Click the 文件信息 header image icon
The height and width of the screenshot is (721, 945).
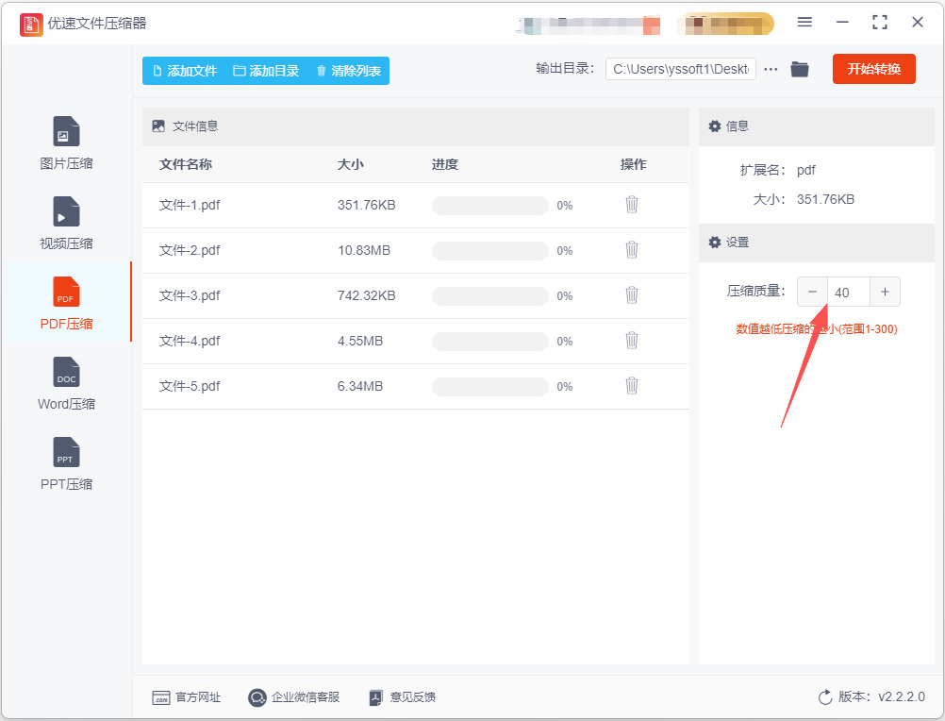[x=158, y=126]
